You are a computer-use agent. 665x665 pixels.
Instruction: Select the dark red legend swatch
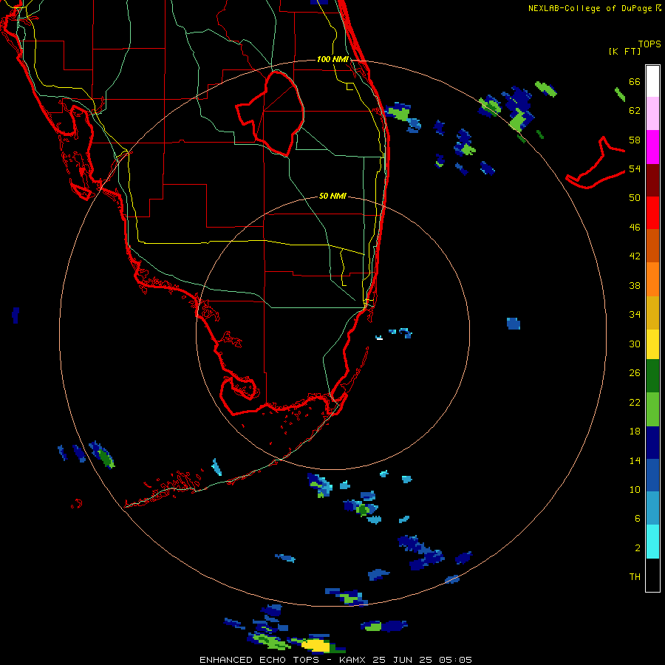tap(652, 180)
